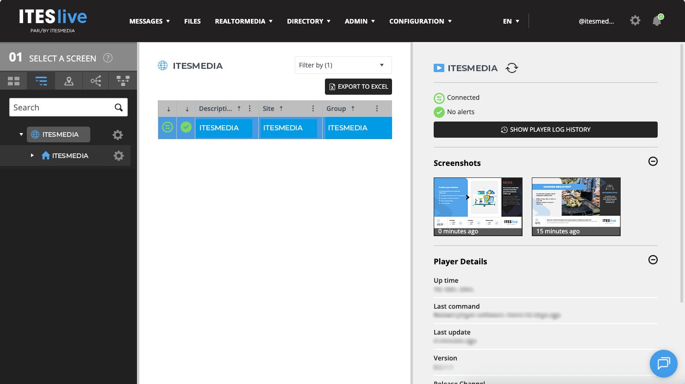Open the CONFIGURATION menu

[420, 21]
